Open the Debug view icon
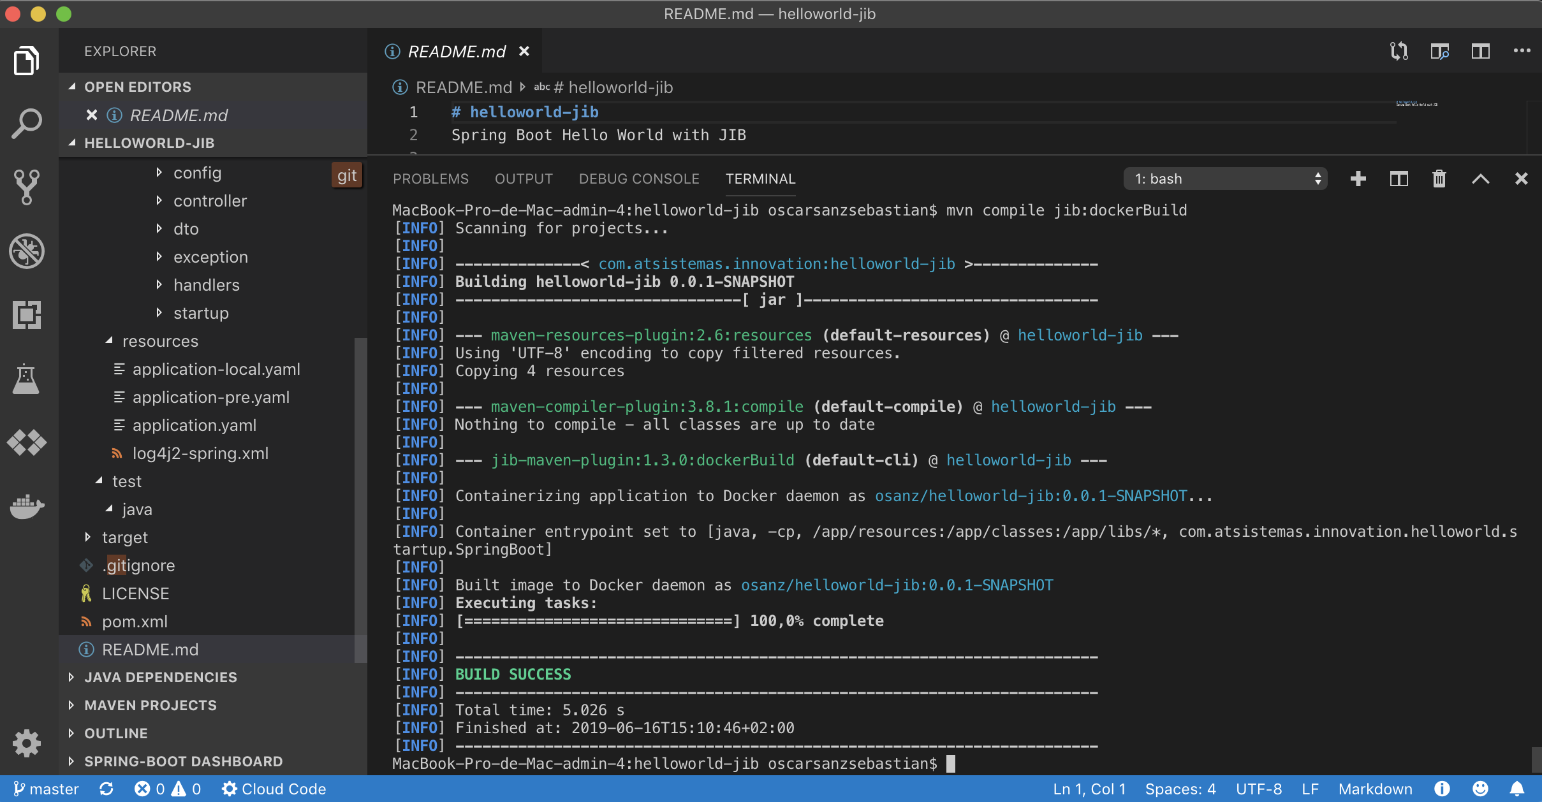This screenshot has height=802, width=1542. 26,251
